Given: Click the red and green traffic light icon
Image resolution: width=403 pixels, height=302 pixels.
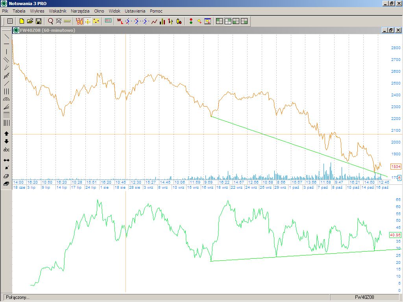Looking at the screenshot, I should [191, 21].
